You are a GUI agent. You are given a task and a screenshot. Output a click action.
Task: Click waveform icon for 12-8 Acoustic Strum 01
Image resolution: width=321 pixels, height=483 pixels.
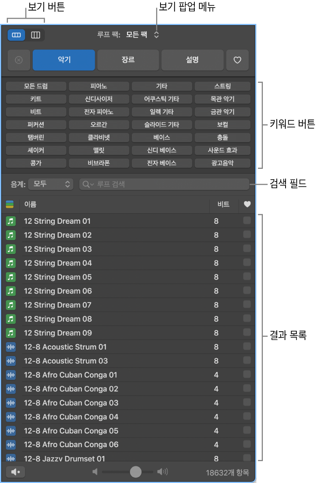point(11,347)
